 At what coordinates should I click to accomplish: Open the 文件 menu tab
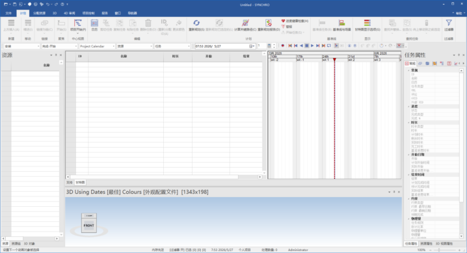[x=8, y=13]
